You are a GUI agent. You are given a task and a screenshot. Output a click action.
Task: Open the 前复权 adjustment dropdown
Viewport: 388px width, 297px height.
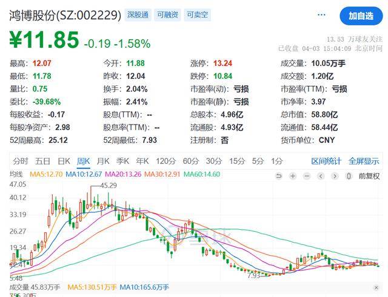point(369,176)
